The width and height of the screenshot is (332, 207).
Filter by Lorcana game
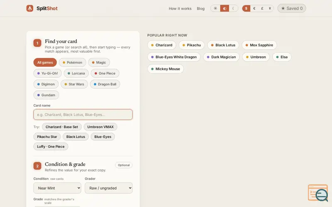(x=76, y=73)
